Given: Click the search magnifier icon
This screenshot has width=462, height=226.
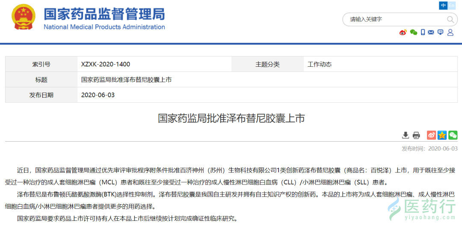Looking at the screenshot, I should pyautogui.click(x=450, y=19).
